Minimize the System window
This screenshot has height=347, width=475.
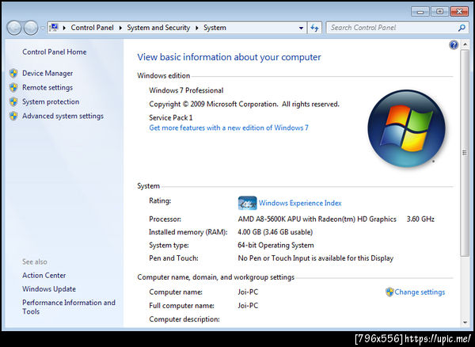point(420,12)
